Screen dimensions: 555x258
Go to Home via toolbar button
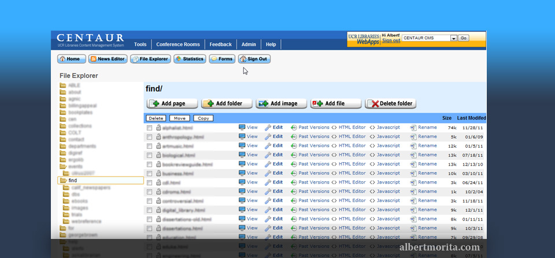[x=69, y=59]
